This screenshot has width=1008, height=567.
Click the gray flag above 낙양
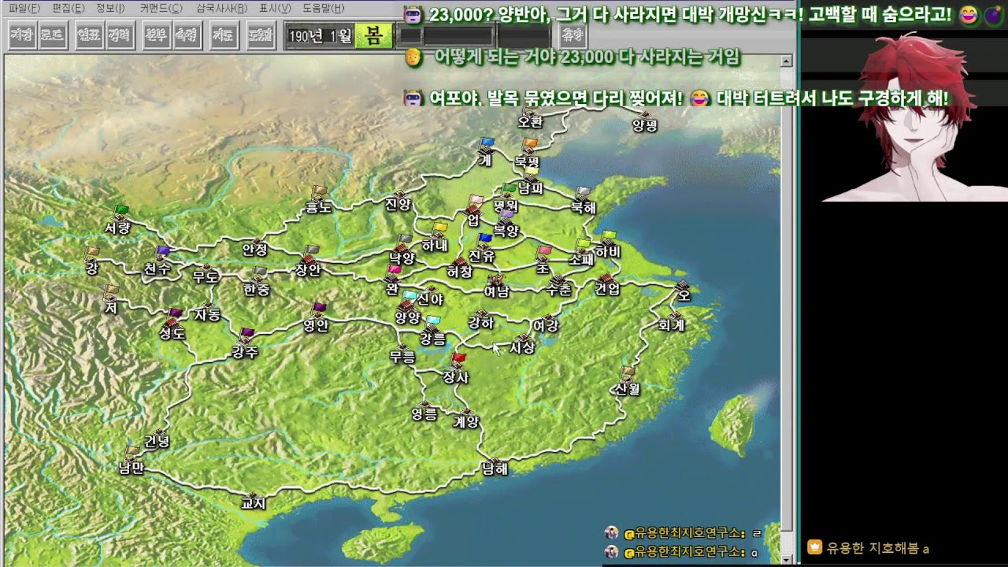coord(405,239)
